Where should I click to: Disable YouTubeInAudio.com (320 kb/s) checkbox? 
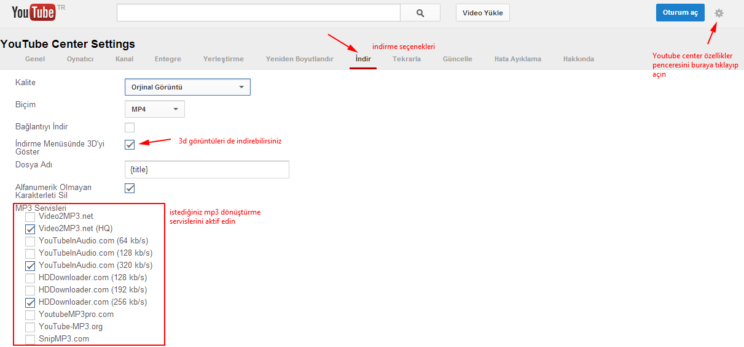30,266
